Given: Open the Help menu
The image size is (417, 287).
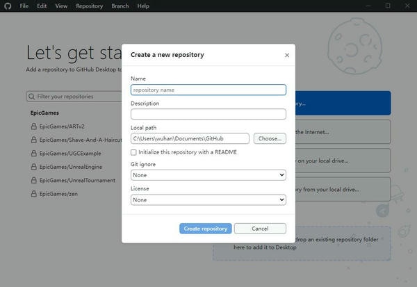Looking at the screenshot, I should pos(143,6).
